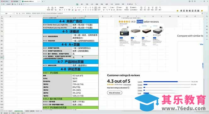This screenshot has height=114, width=209.
Task: Open the font name dropdown
Action: 71,8
